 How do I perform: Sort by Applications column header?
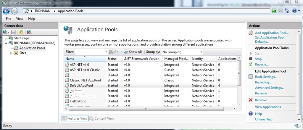[227, 59]
